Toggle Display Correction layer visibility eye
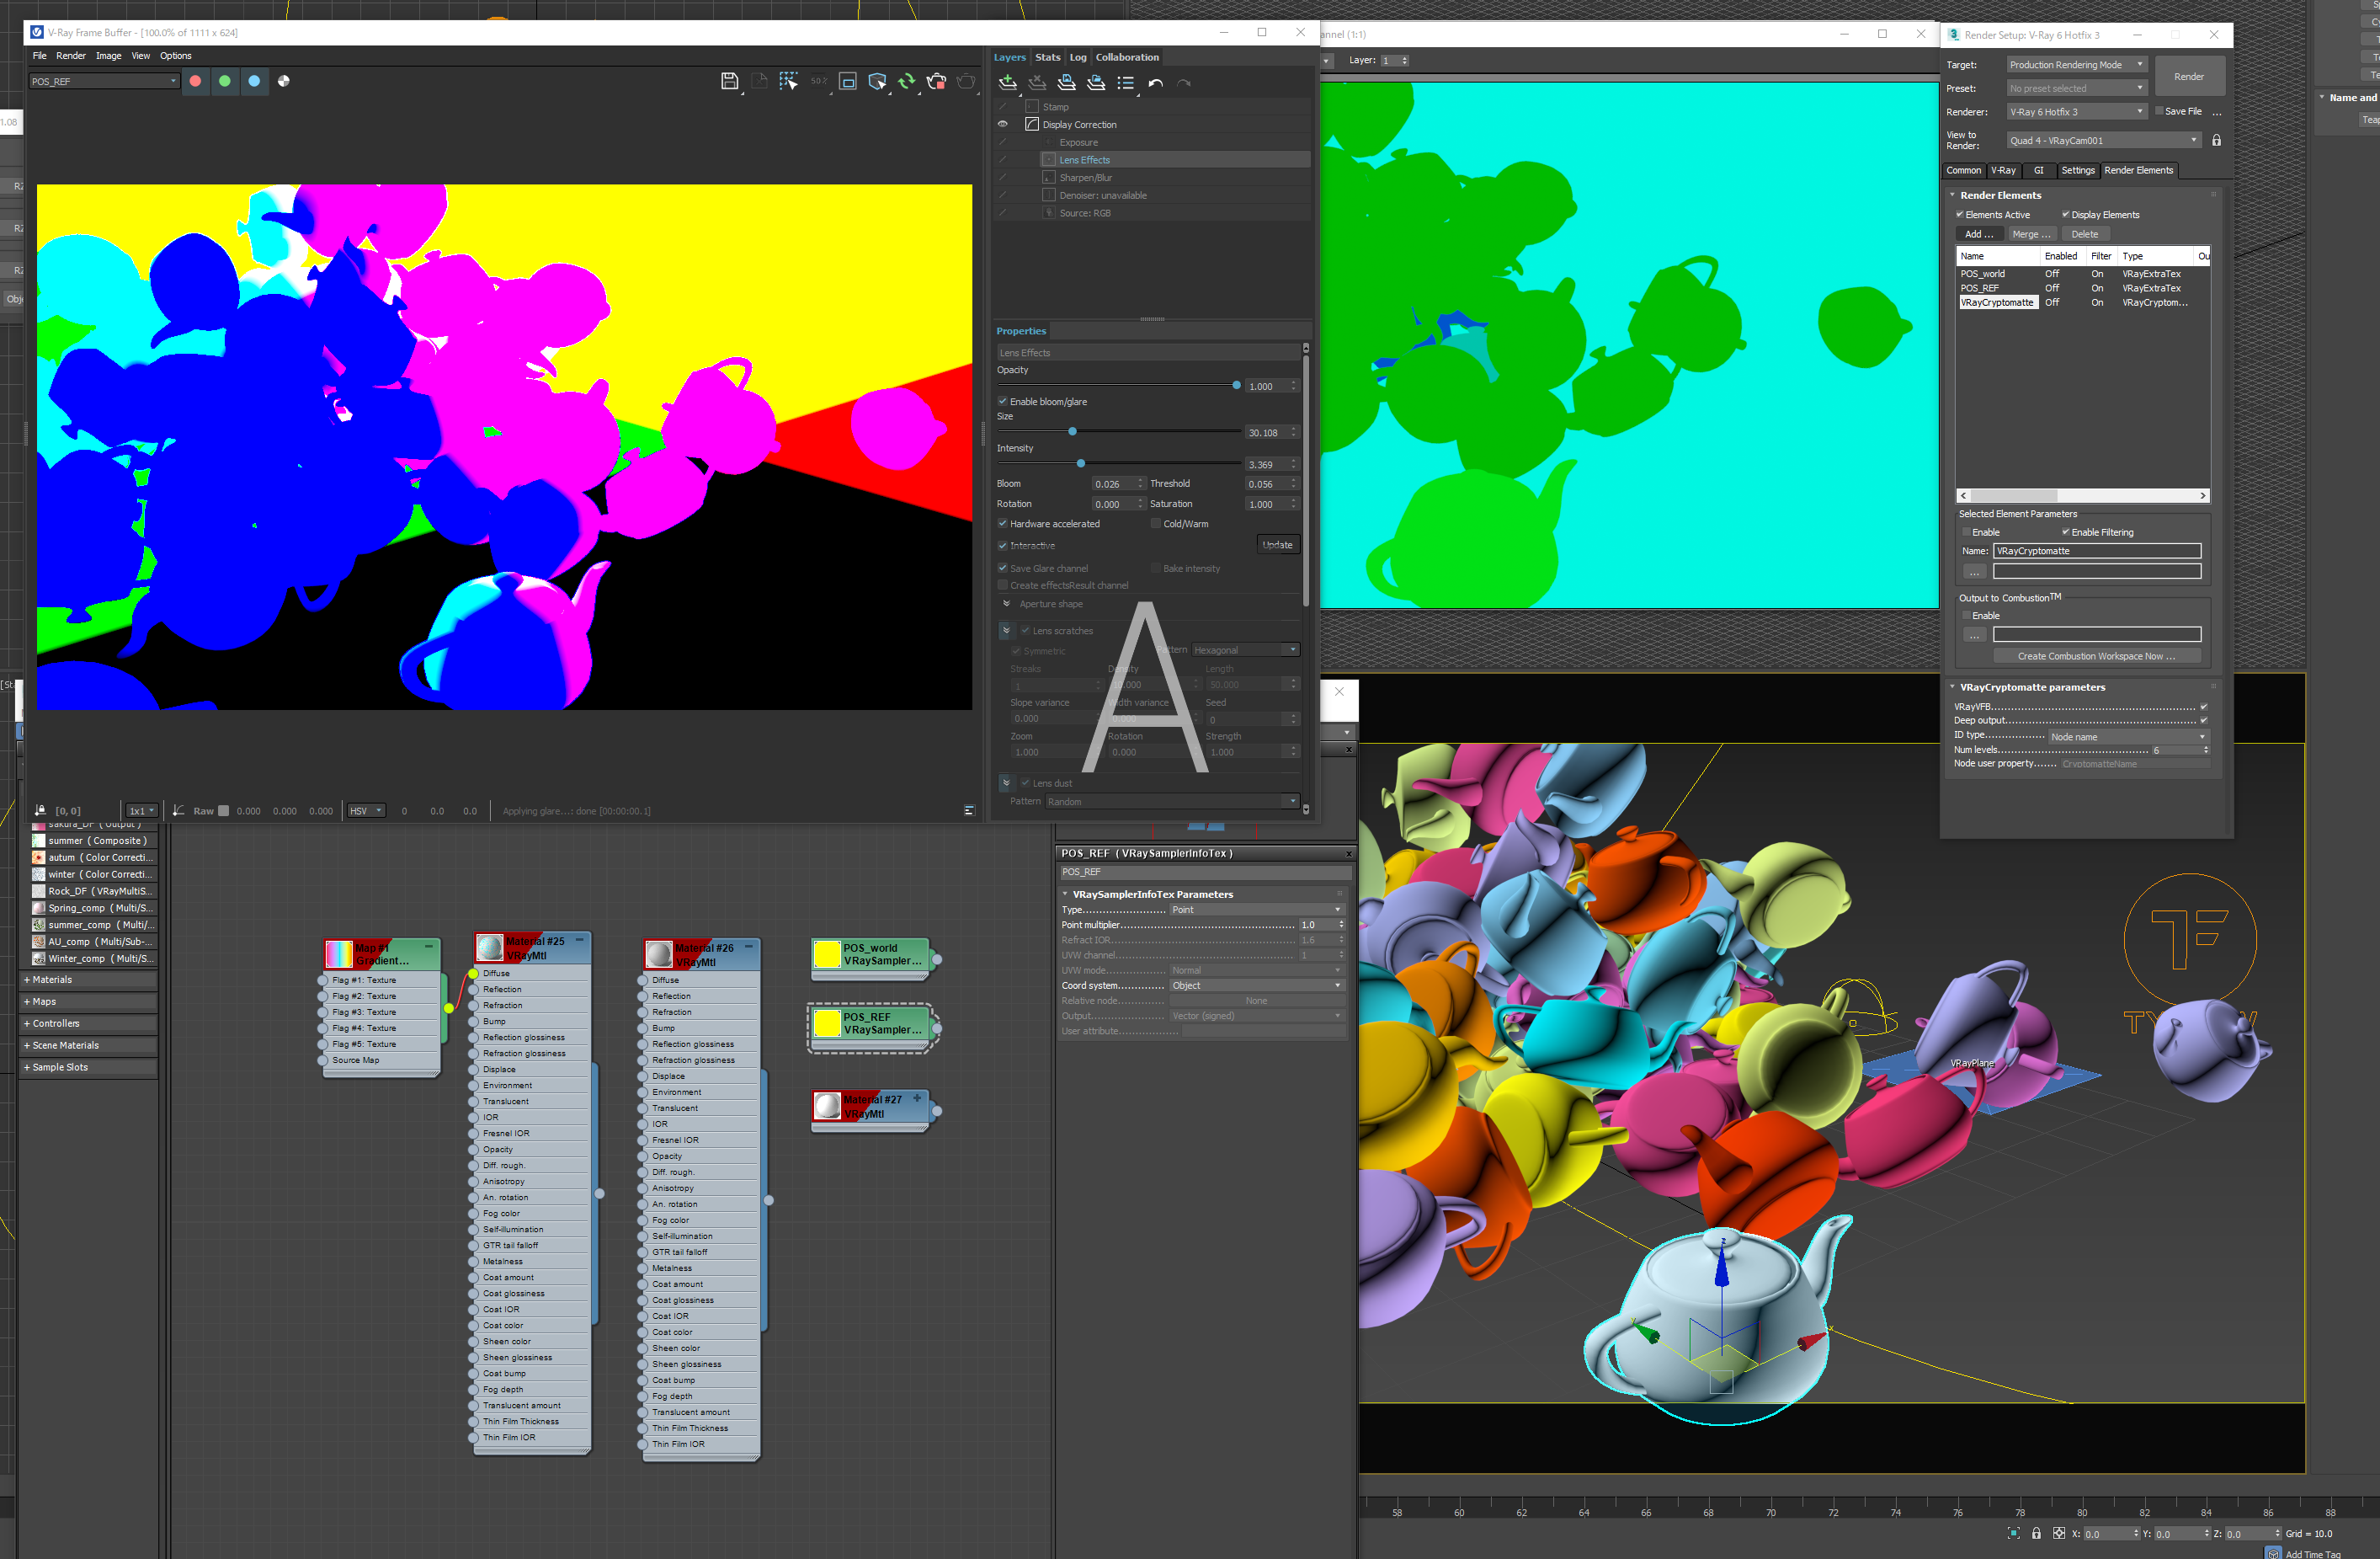This screenshot has width=2380, height=1559. (1003, 125)
